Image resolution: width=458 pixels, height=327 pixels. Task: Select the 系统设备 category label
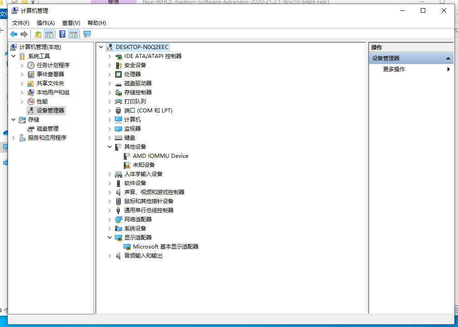135,228
